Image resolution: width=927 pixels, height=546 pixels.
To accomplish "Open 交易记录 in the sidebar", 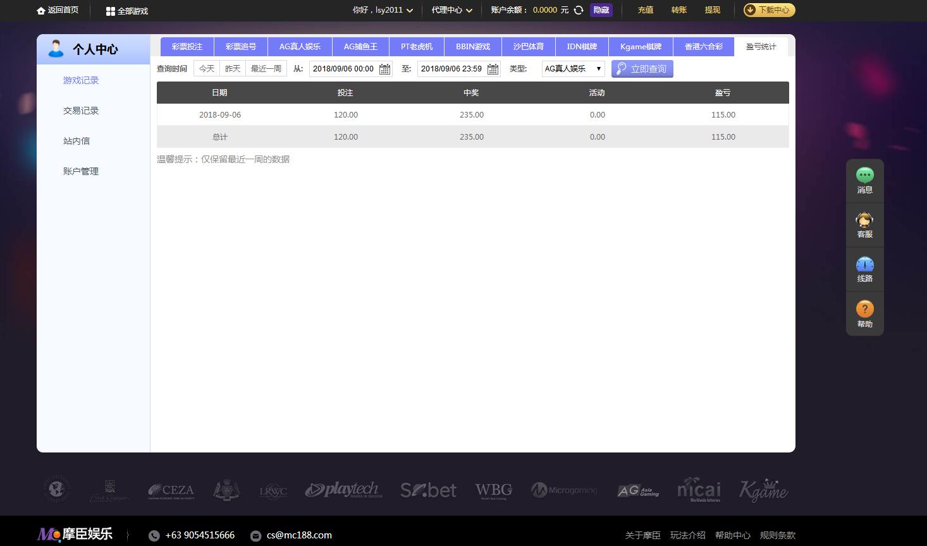I will coord(80,111).
